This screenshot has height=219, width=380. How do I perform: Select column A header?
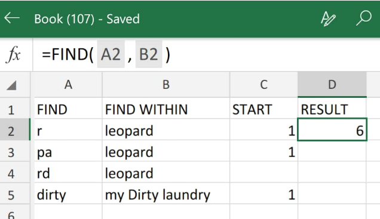coord(69,85)
